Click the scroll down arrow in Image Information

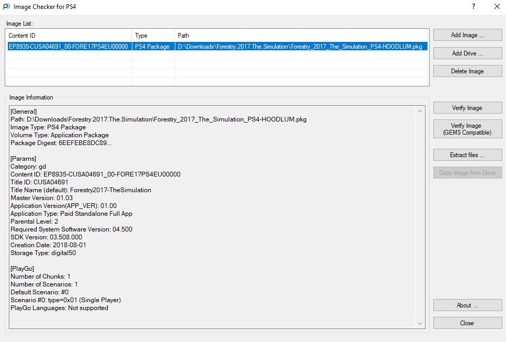pyautogui.click(x=420, y=323)
